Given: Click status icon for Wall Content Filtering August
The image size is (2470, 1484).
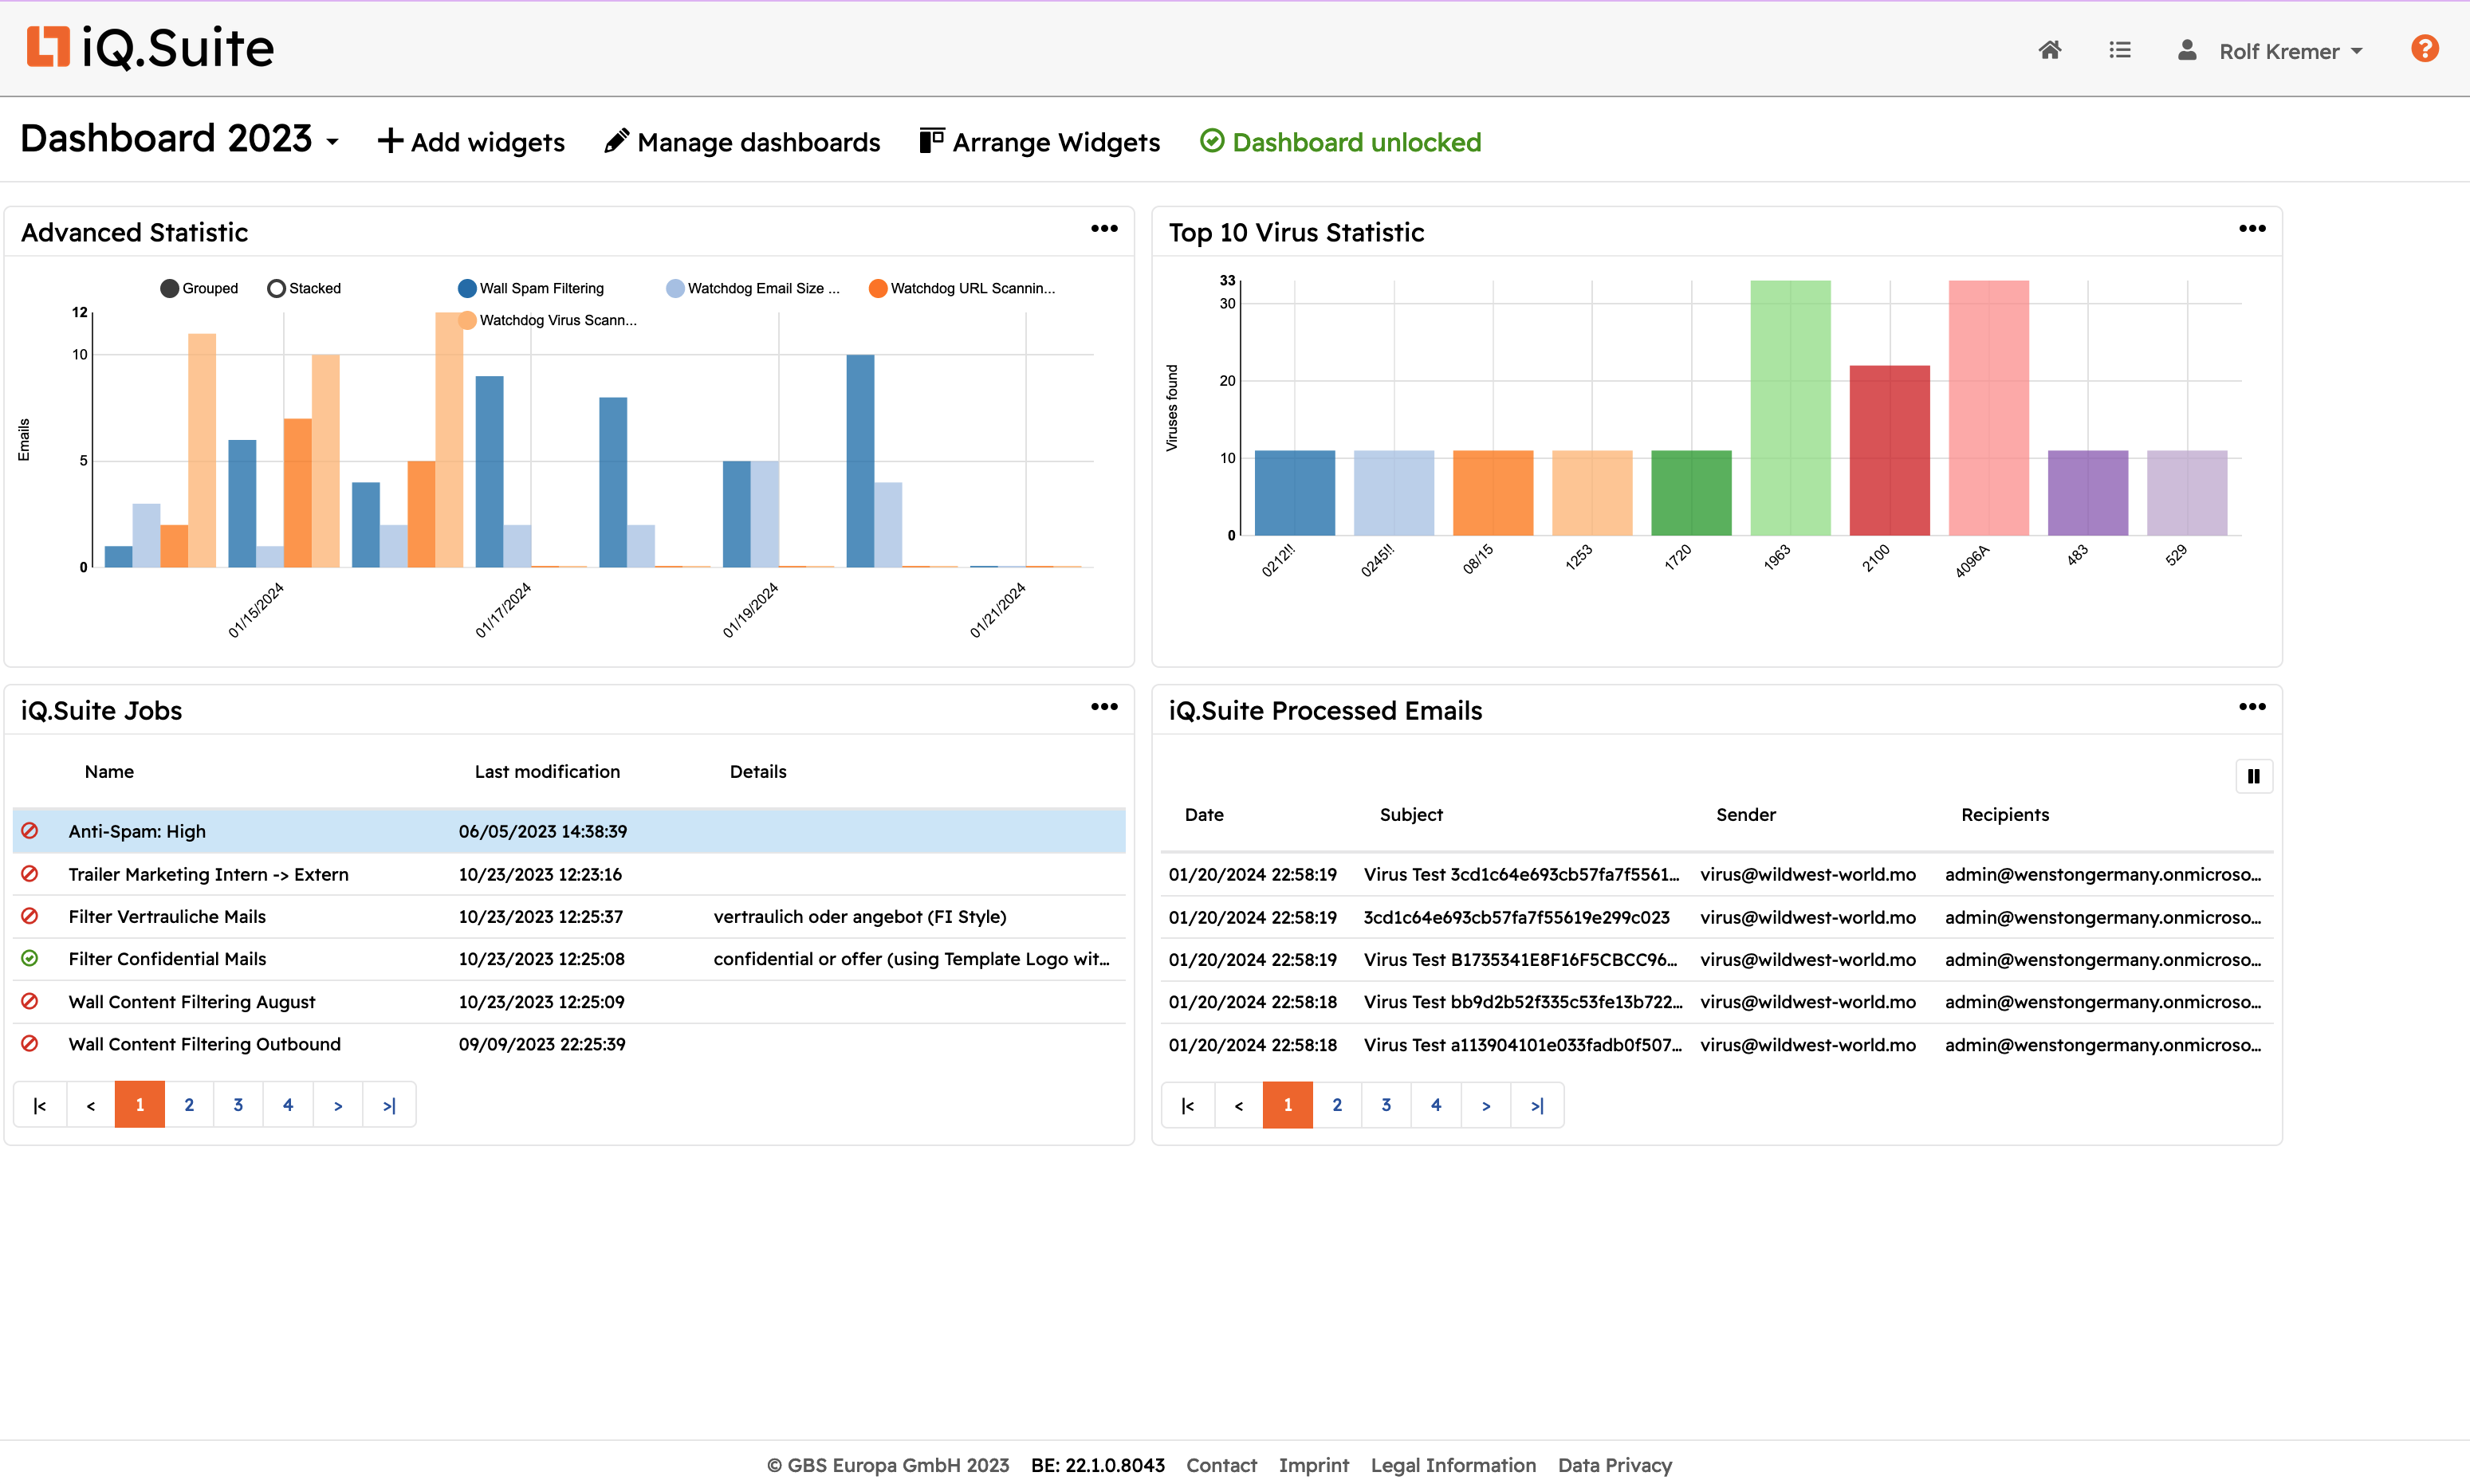Looking at the screenshot, I should [30, 1001].
